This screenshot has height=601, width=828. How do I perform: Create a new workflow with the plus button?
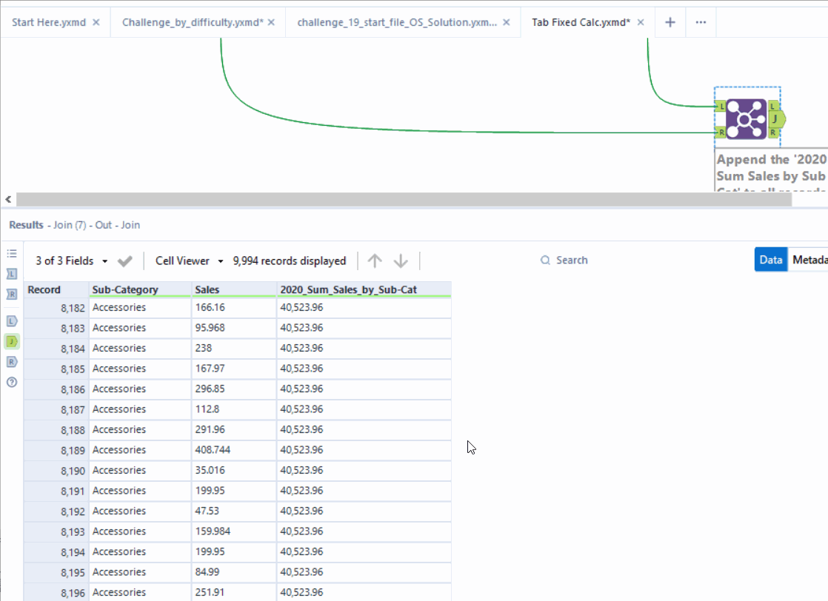(x=670, y=22)
